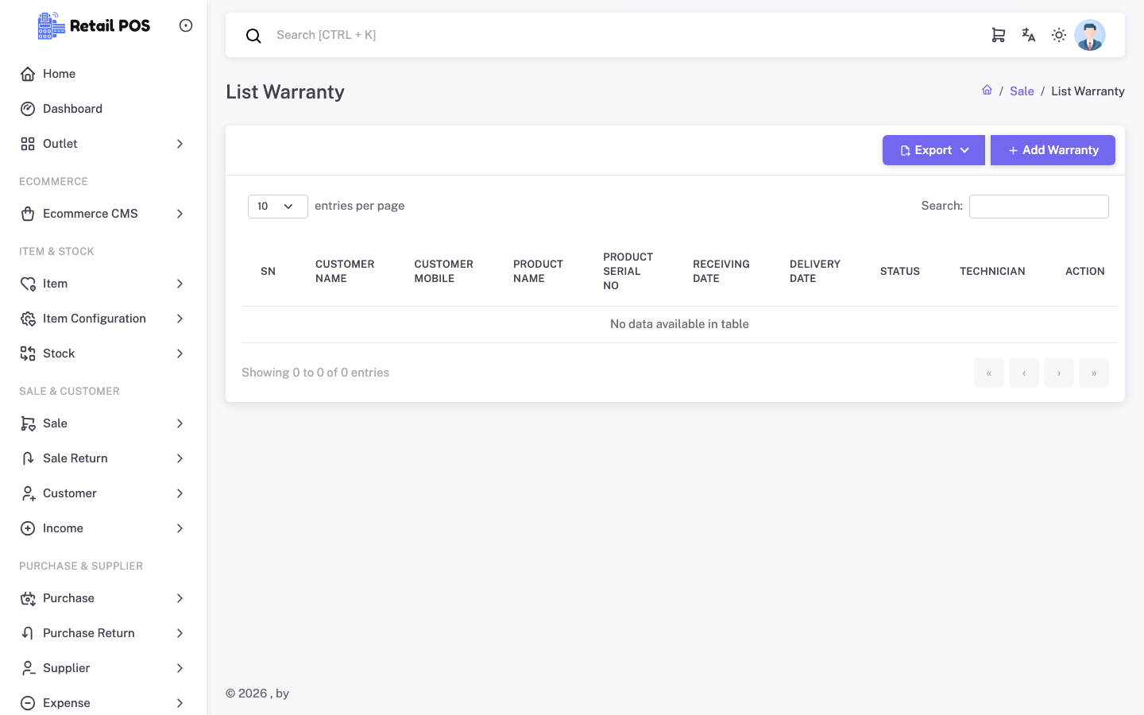
Task: Expand the Outlet sidebar menu
Action: coord(103,144)
